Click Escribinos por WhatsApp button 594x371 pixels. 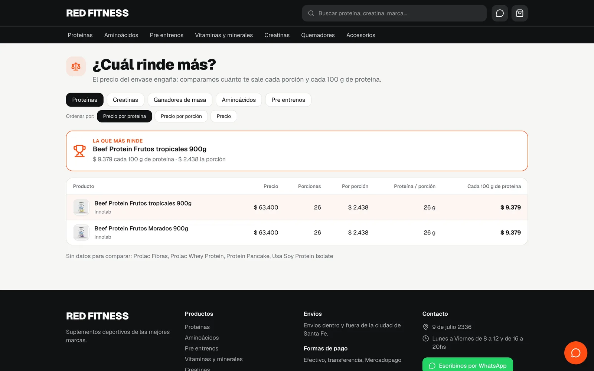click(x=468, y=365)
